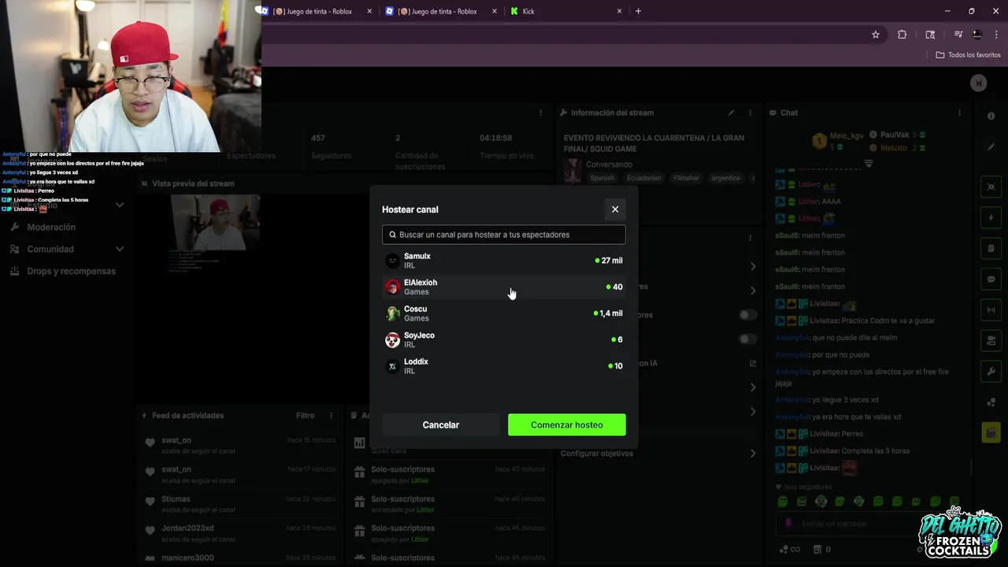Screen dimensions: 1008x567
Task: Open Configurar objetivos chevron
Action: [753, 454]
